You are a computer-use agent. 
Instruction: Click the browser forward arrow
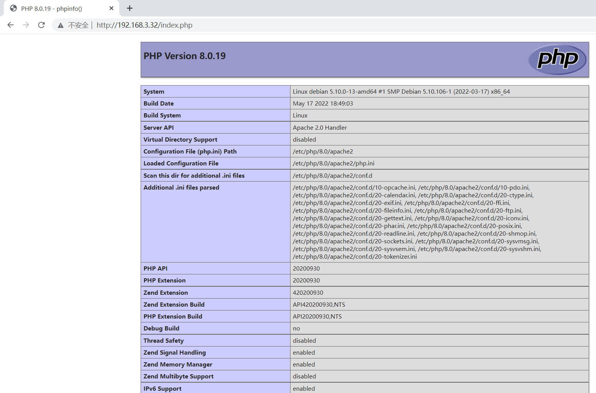point(26,25)
